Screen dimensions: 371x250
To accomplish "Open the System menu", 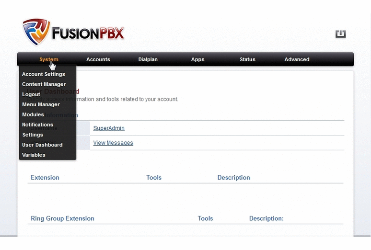I will pos(49,59).
